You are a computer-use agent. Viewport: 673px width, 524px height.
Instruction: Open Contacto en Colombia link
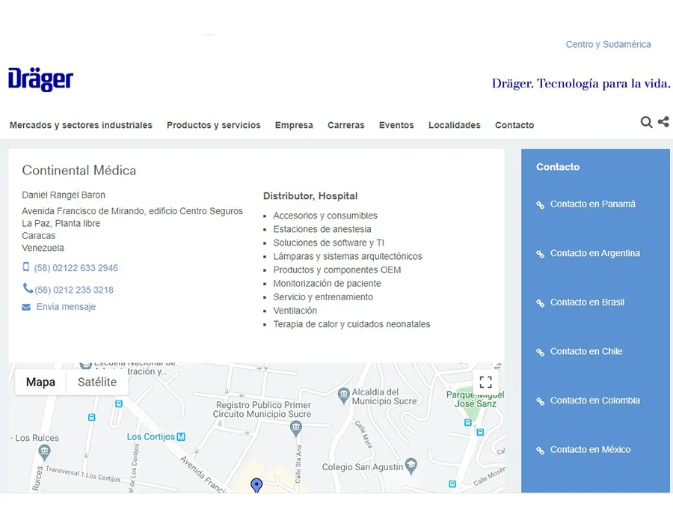pyautogui.click(x=595, y=400)
